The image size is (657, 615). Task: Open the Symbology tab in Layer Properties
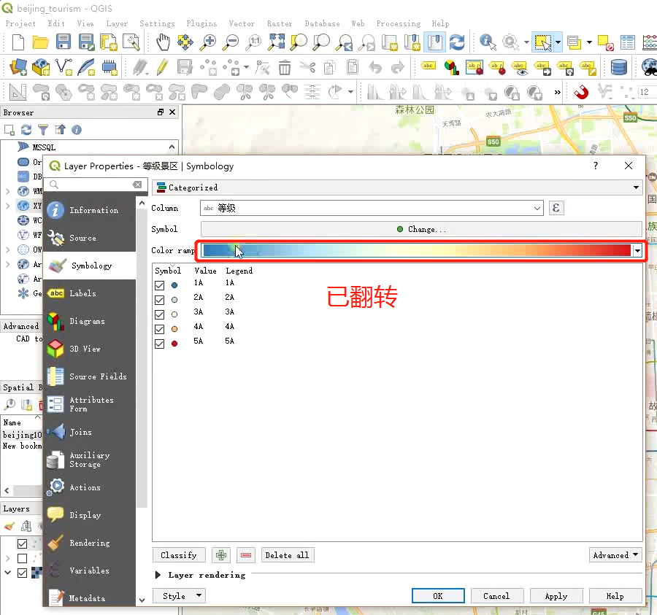click(90, 265)
